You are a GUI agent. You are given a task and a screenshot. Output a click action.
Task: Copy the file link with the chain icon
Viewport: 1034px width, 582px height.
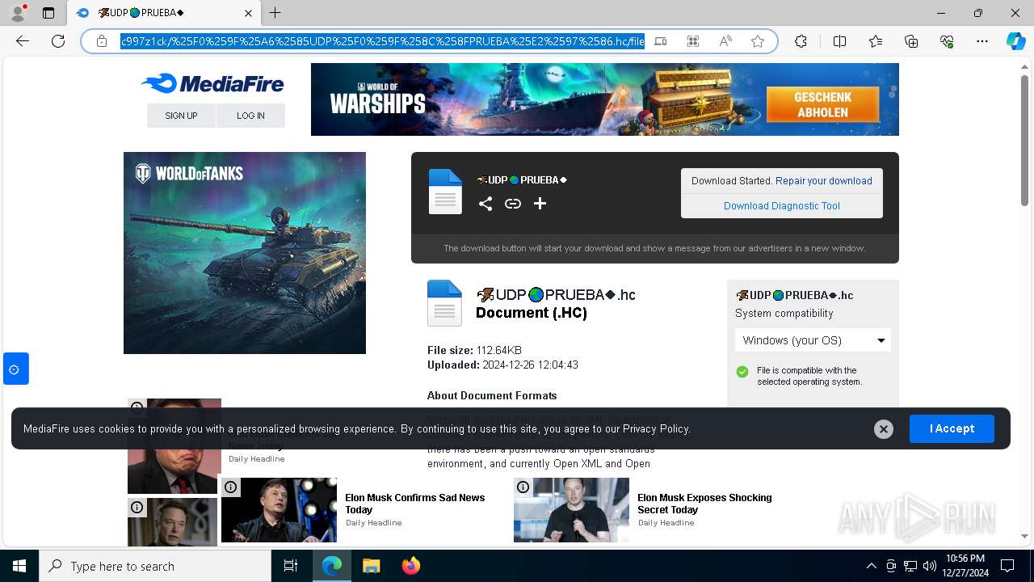coord(513,204)
